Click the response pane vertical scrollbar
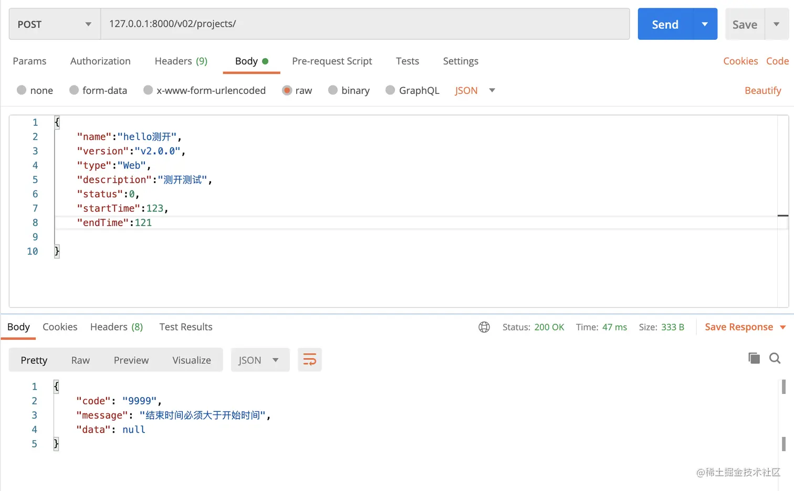 click(x=783, y=414)
